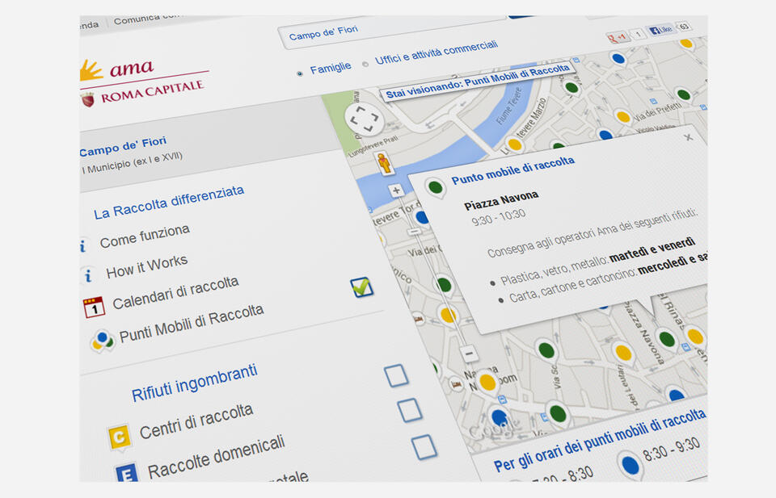
Task: Close the Punto mobile di raccolta popup
Action: [x=689, y=137]
